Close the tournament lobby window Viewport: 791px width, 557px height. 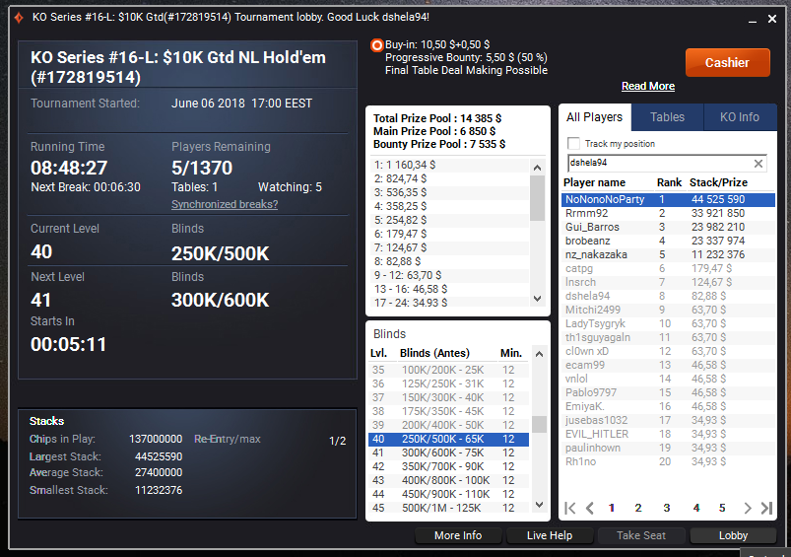pyautogui.click(x=772, y=19)
